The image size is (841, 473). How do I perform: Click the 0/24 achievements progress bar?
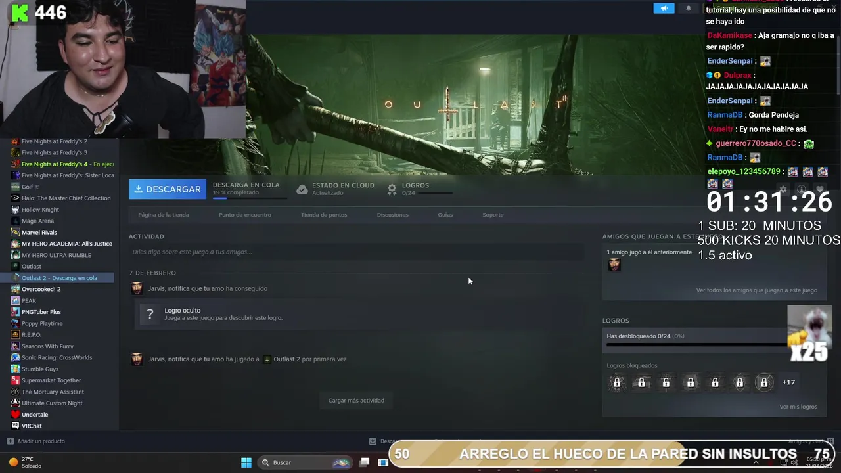coord(696,344)
